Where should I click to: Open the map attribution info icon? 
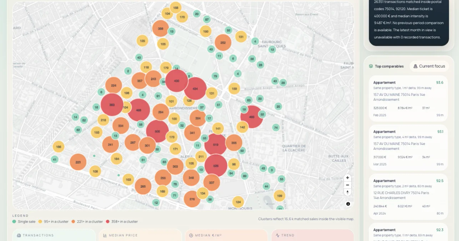[x=348, y=204]
